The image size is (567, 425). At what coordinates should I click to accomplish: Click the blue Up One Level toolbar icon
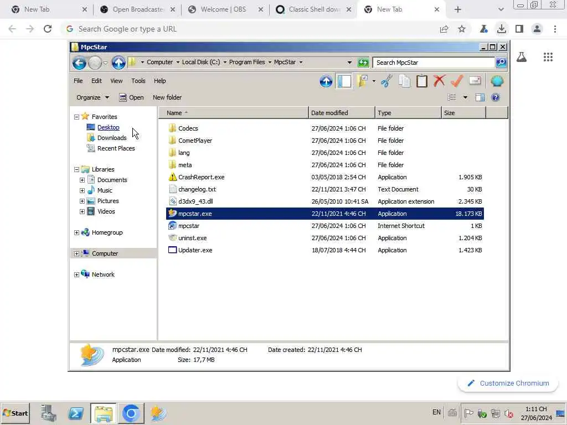coord(326,81)
